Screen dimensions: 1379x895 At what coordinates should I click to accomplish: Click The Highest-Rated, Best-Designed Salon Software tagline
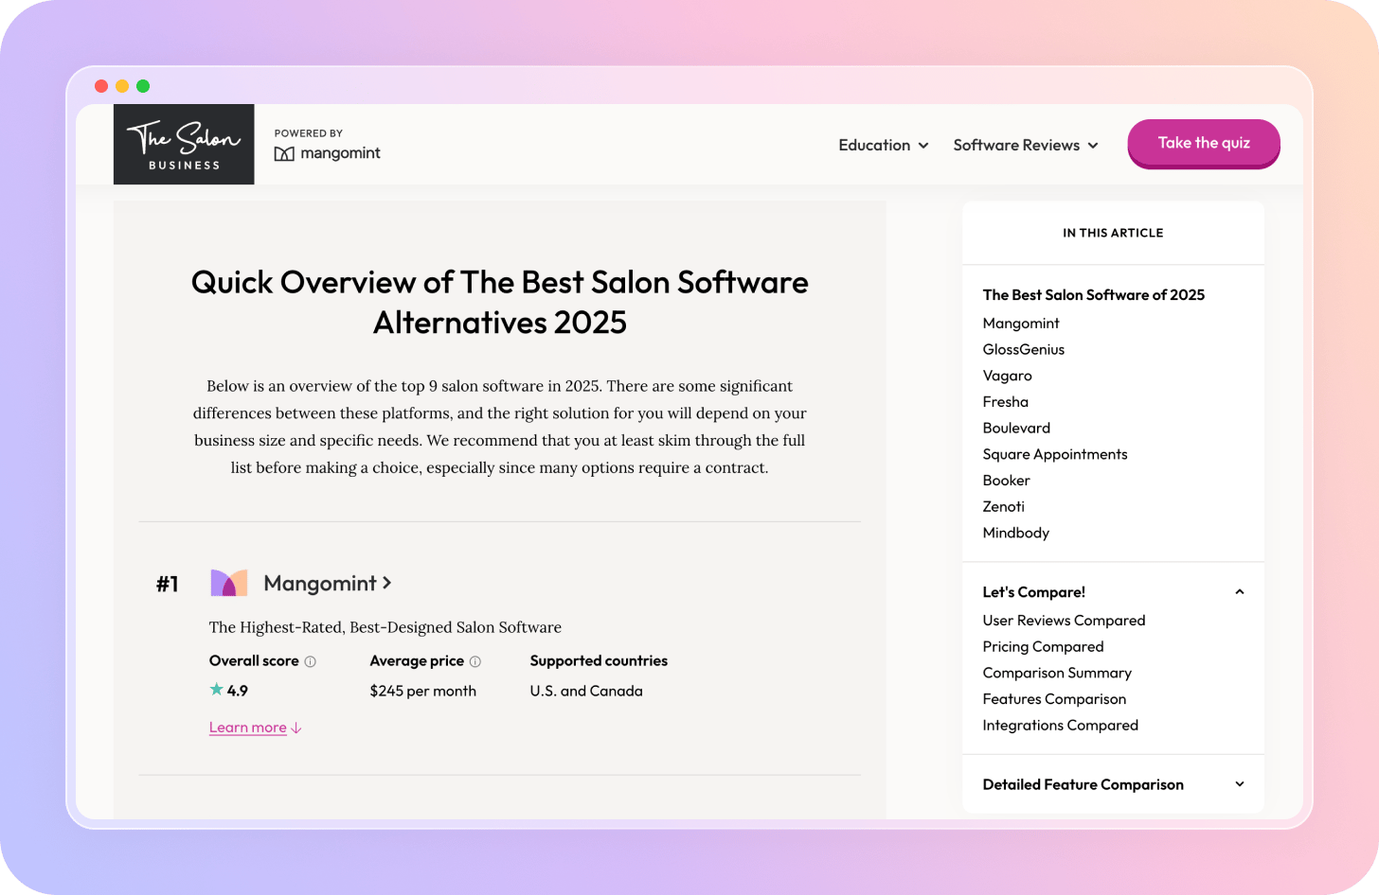coord(385,627)
